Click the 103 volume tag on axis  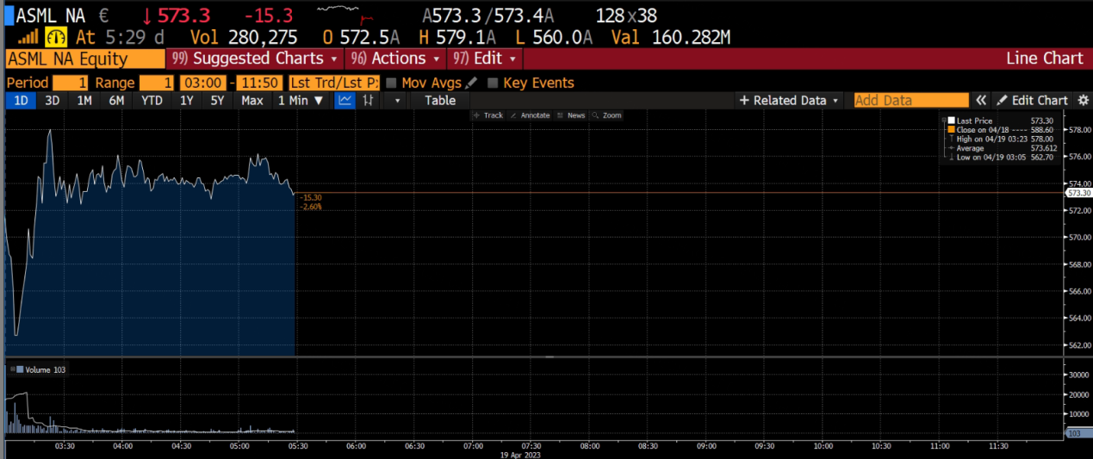pos(1077,435)
